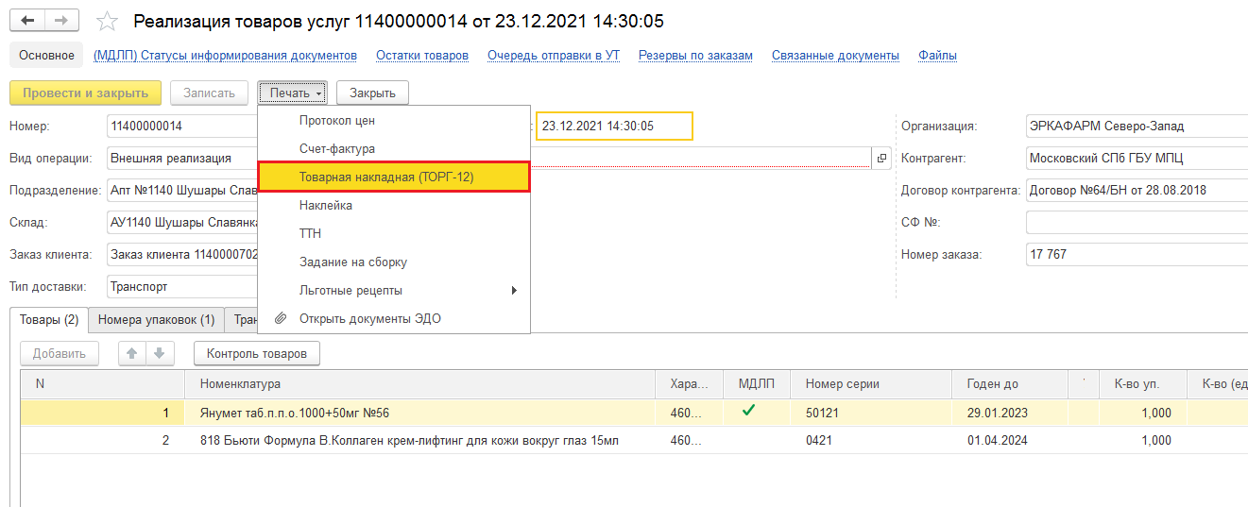Open Связанные документы link
This screenshot has width=1248, height=507.
pyautogui.click(x=835, y=56)
